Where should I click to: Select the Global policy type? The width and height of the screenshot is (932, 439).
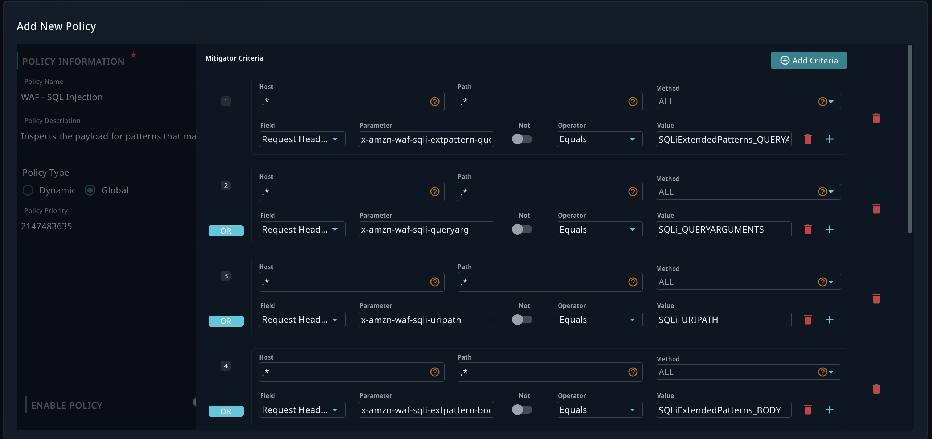tap(90, 190)
